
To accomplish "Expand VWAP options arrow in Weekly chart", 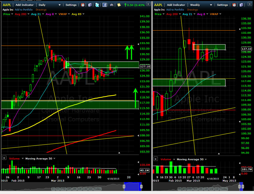I will (x=220, y=14).
